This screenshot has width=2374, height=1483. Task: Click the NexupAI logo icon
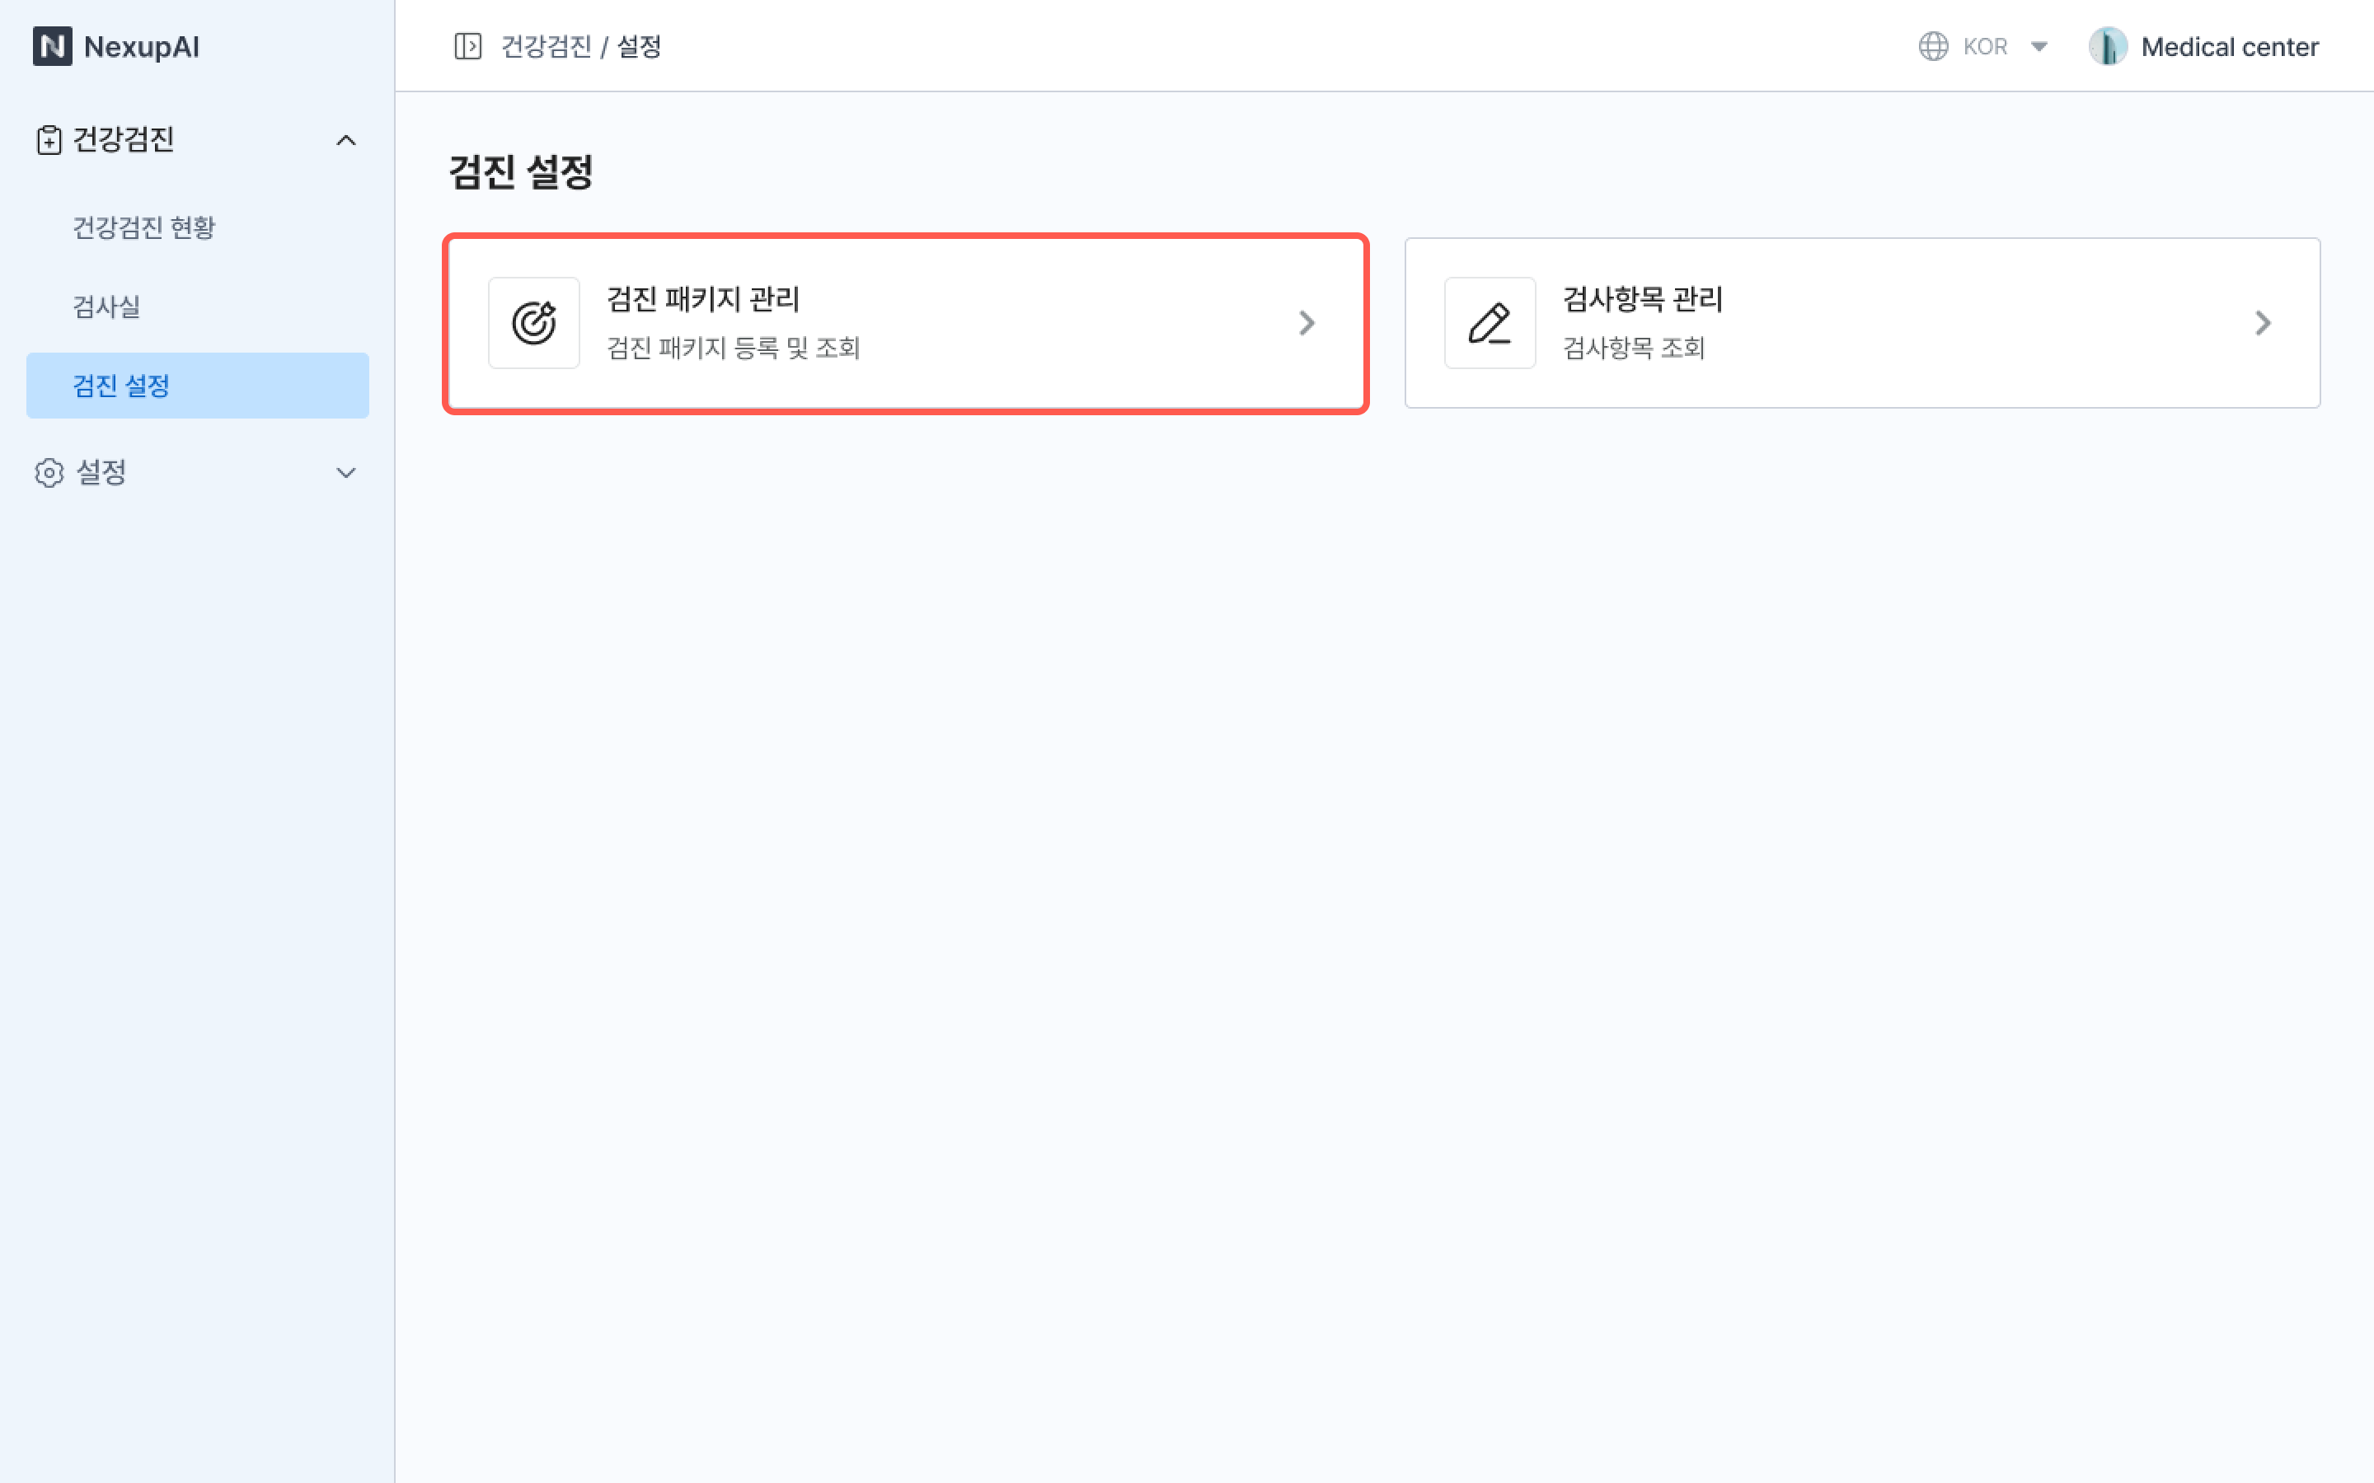52,46
